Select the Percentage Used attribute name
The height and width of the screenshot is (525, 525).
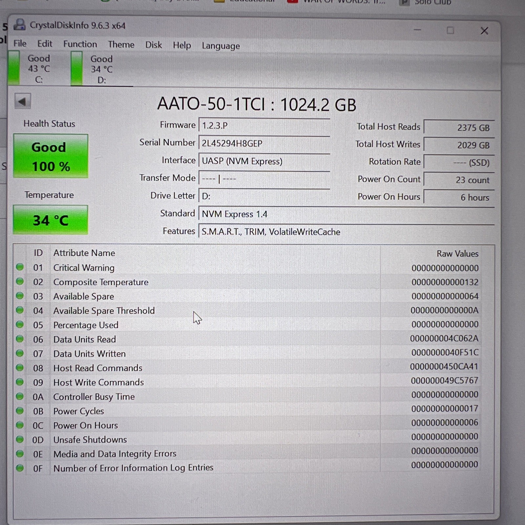coord(86,325)
